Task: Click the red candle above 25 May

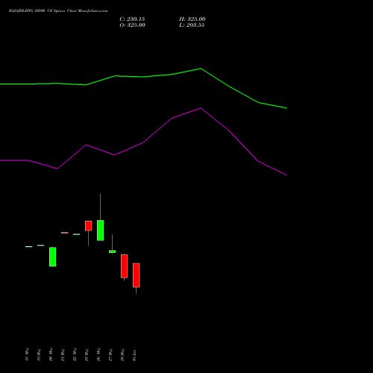Action: [x=89, y=226]
